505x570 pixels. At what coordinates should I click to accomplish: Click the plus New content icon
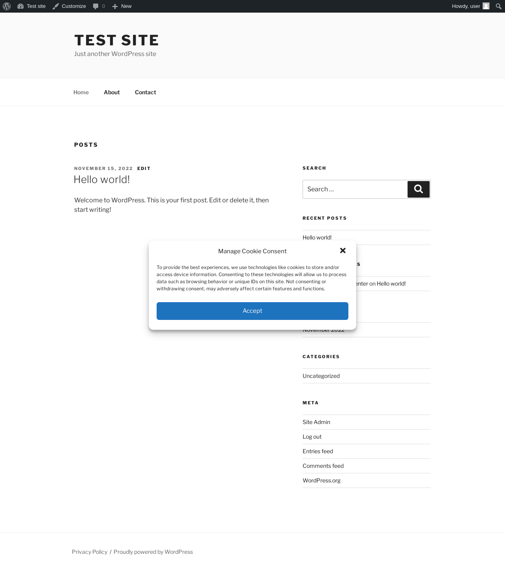click(x=115, y=6)
